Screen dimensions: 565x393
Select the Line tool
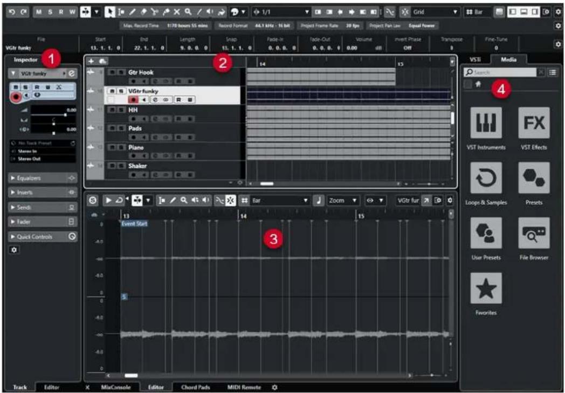click(x=199, y=12)
